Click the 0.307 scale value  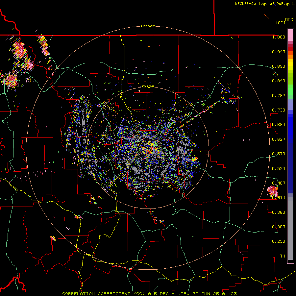pos(279,227)
